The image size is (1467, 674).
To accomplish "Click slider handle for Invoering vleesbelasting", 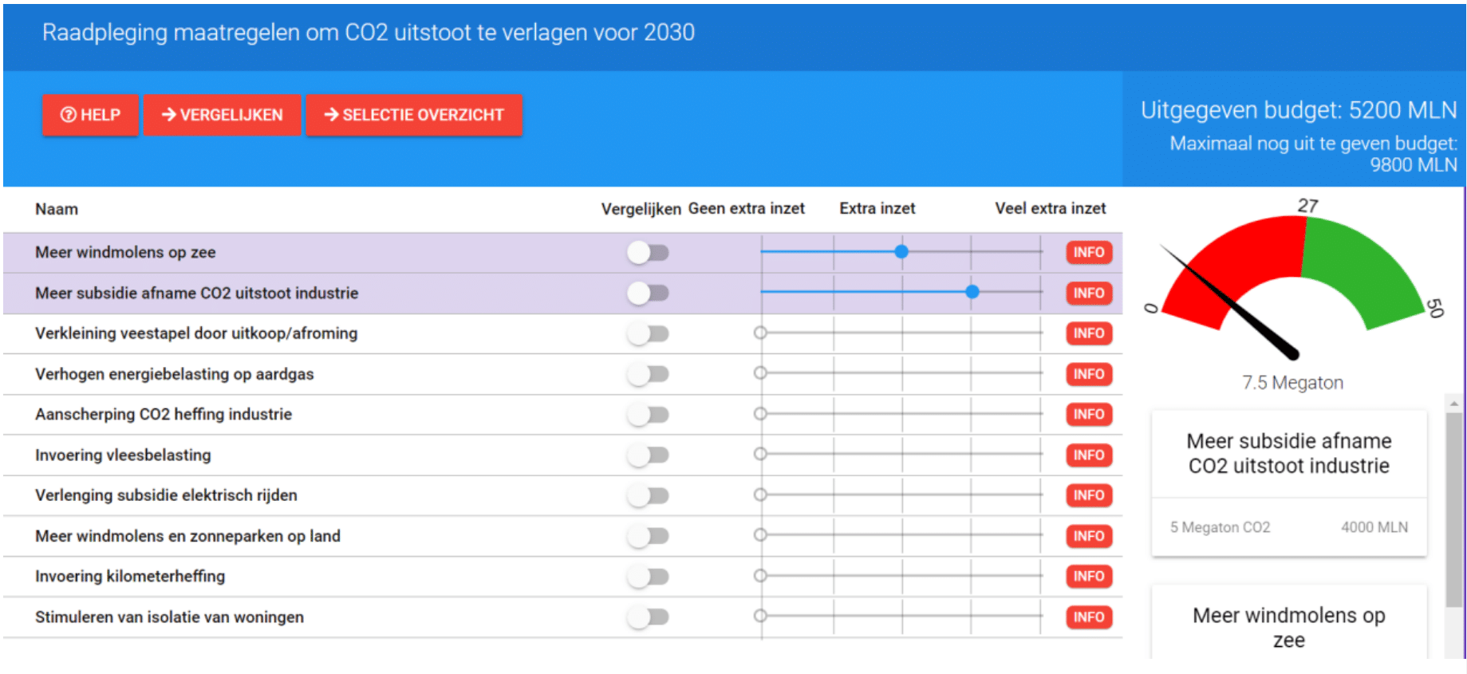I will click(x=760, y=454).
